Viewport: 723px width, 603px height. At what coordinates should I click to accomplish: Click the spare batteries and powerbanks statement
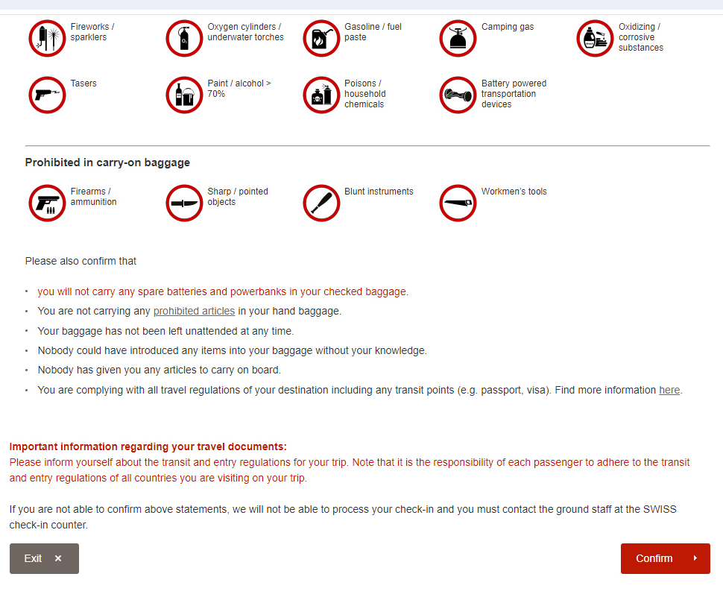coord(223,292)
